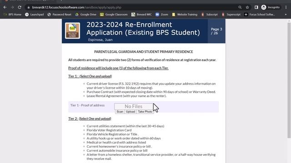Click the Parent/Legal Guardian residence heading
The image size is (291, 163).
coord(144,52)
